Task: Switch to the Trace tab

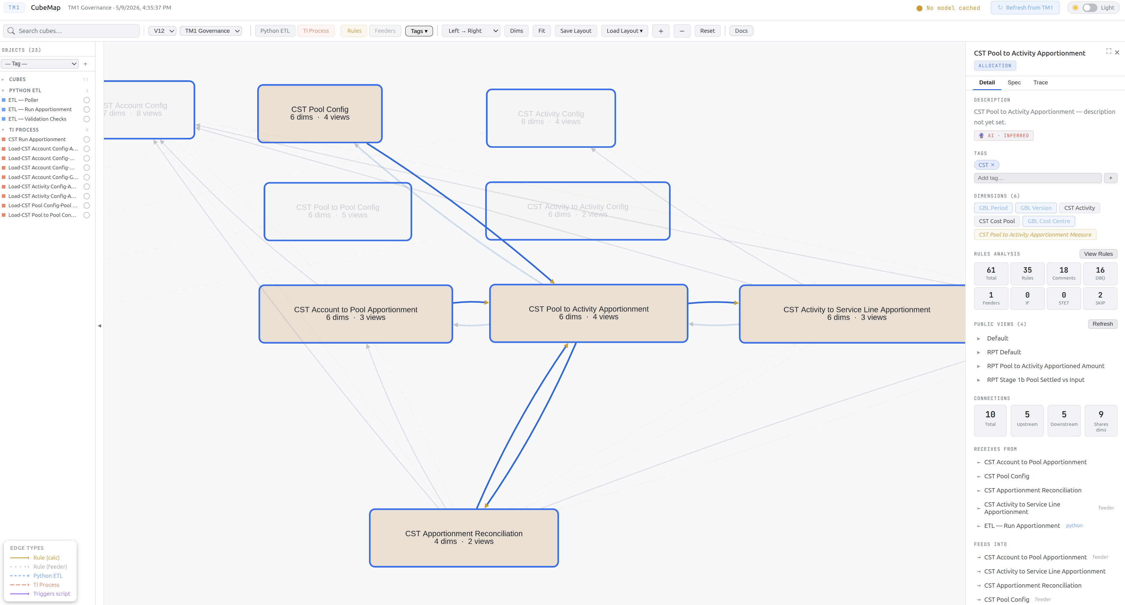Action: tap(1040, 83)
